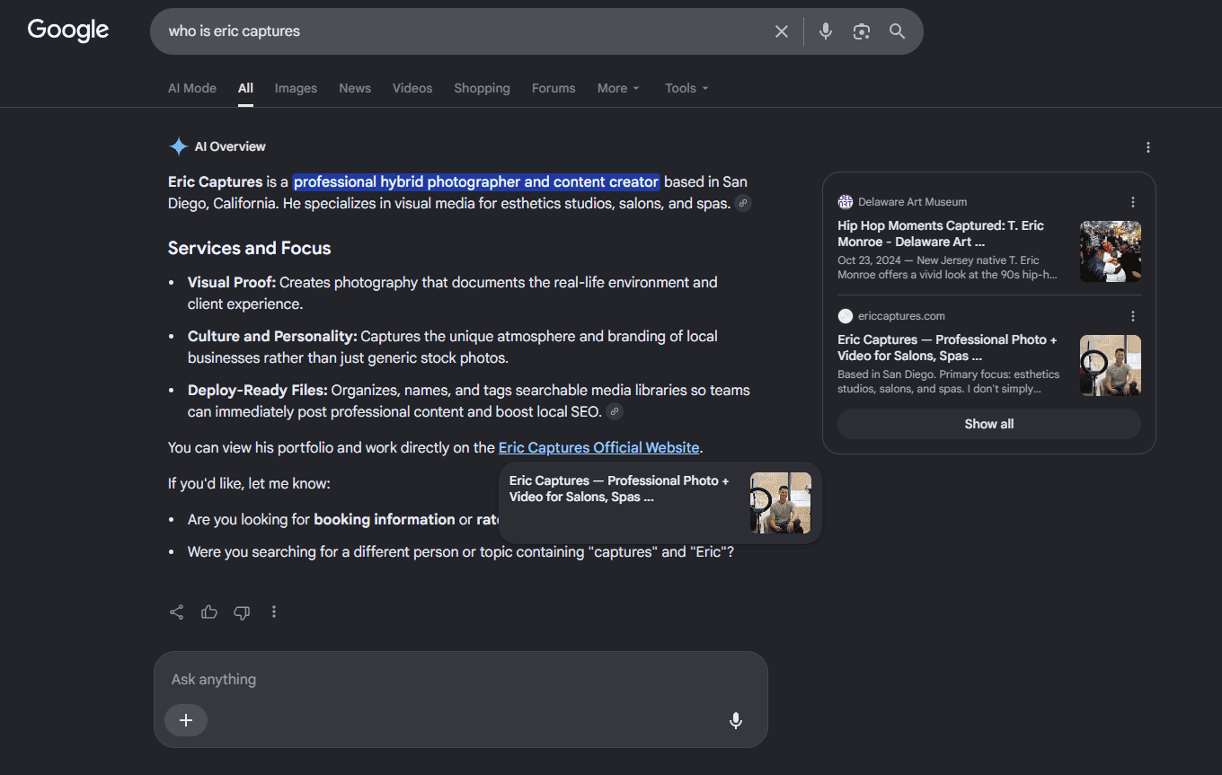Click the plus button in Ask anything box
This screenshot has width=1222, height=775.
[186, 720]
